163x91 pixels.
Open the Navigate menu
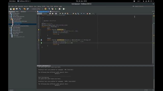point(21,6)
